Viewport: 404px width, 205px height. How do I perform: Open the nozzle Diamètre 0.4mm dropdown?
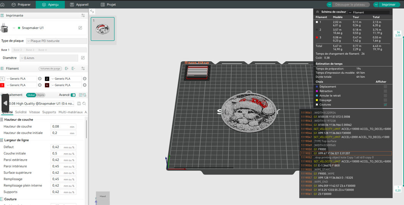[49, 58]
